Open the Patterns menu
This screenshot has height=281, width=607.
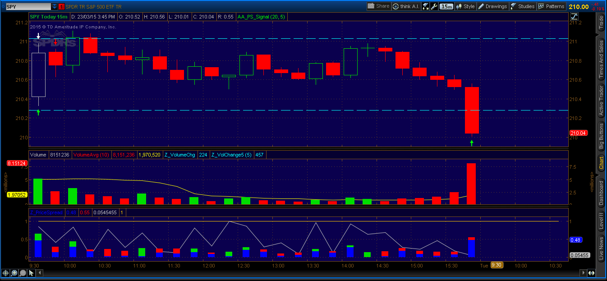pyautogui.click(x=551, y=6)
